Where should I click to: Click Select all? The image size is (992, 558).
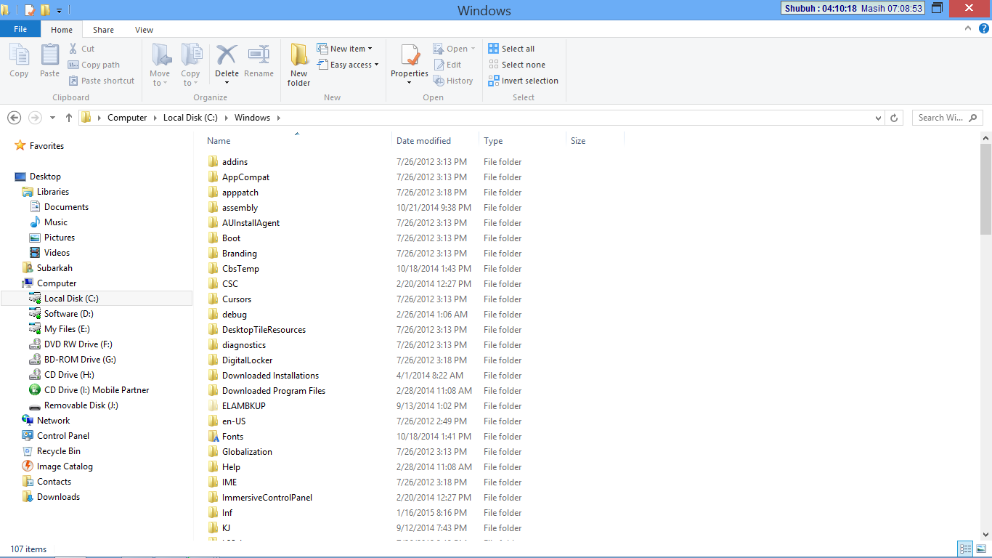click(511, 49)
